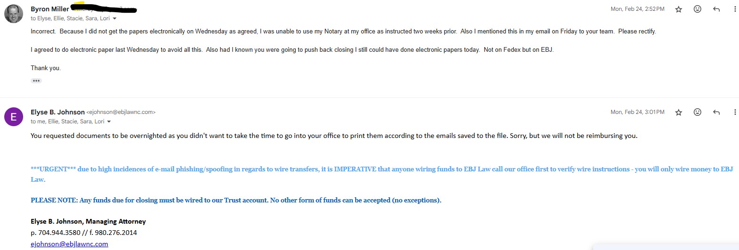This screenshot has width=739, height=250.
Task: Click the Mon, Feb 24, 3:01PM timestamp
Action: click(x=638, y=112)
